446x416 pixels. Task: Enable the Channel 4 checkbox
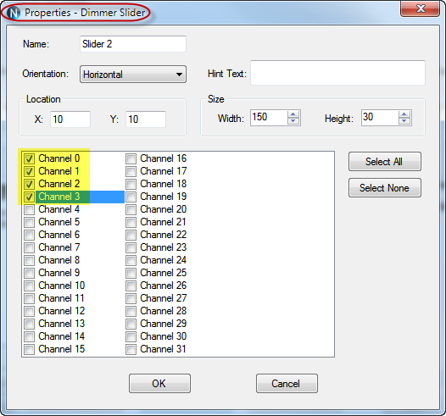coord(29,209)
